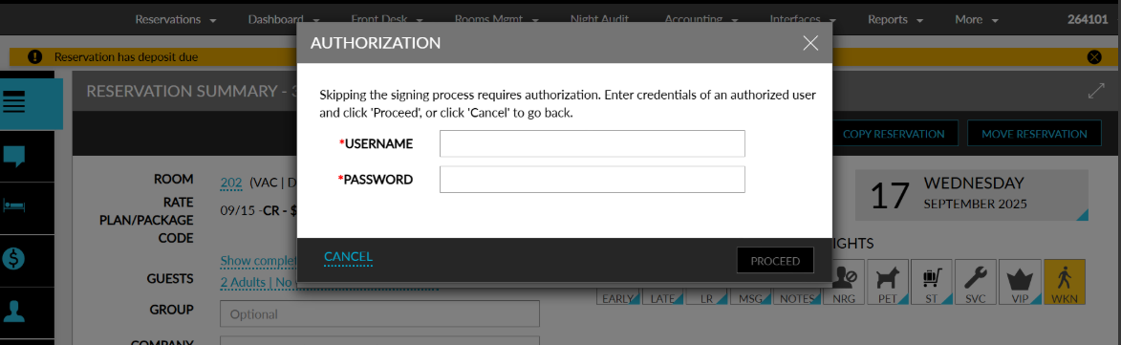Viewport: 1121px width, 345px height.
Task: Open the More menu dropdown
Action: tap(977, 20)
